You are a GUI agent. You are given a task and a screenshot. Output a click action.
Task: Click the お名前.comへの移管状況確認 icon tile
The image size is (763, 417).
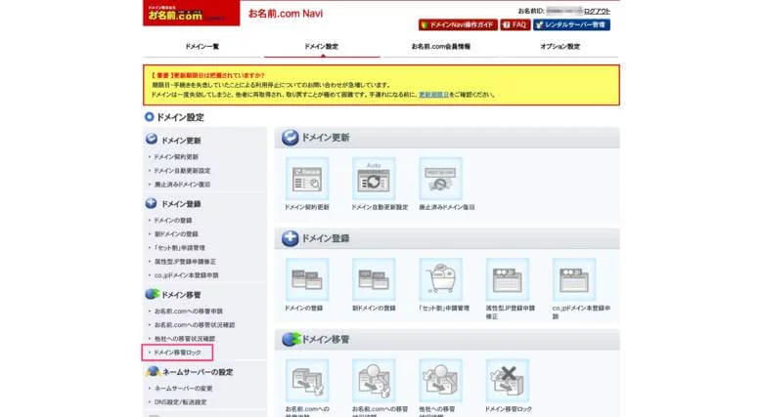374,381
